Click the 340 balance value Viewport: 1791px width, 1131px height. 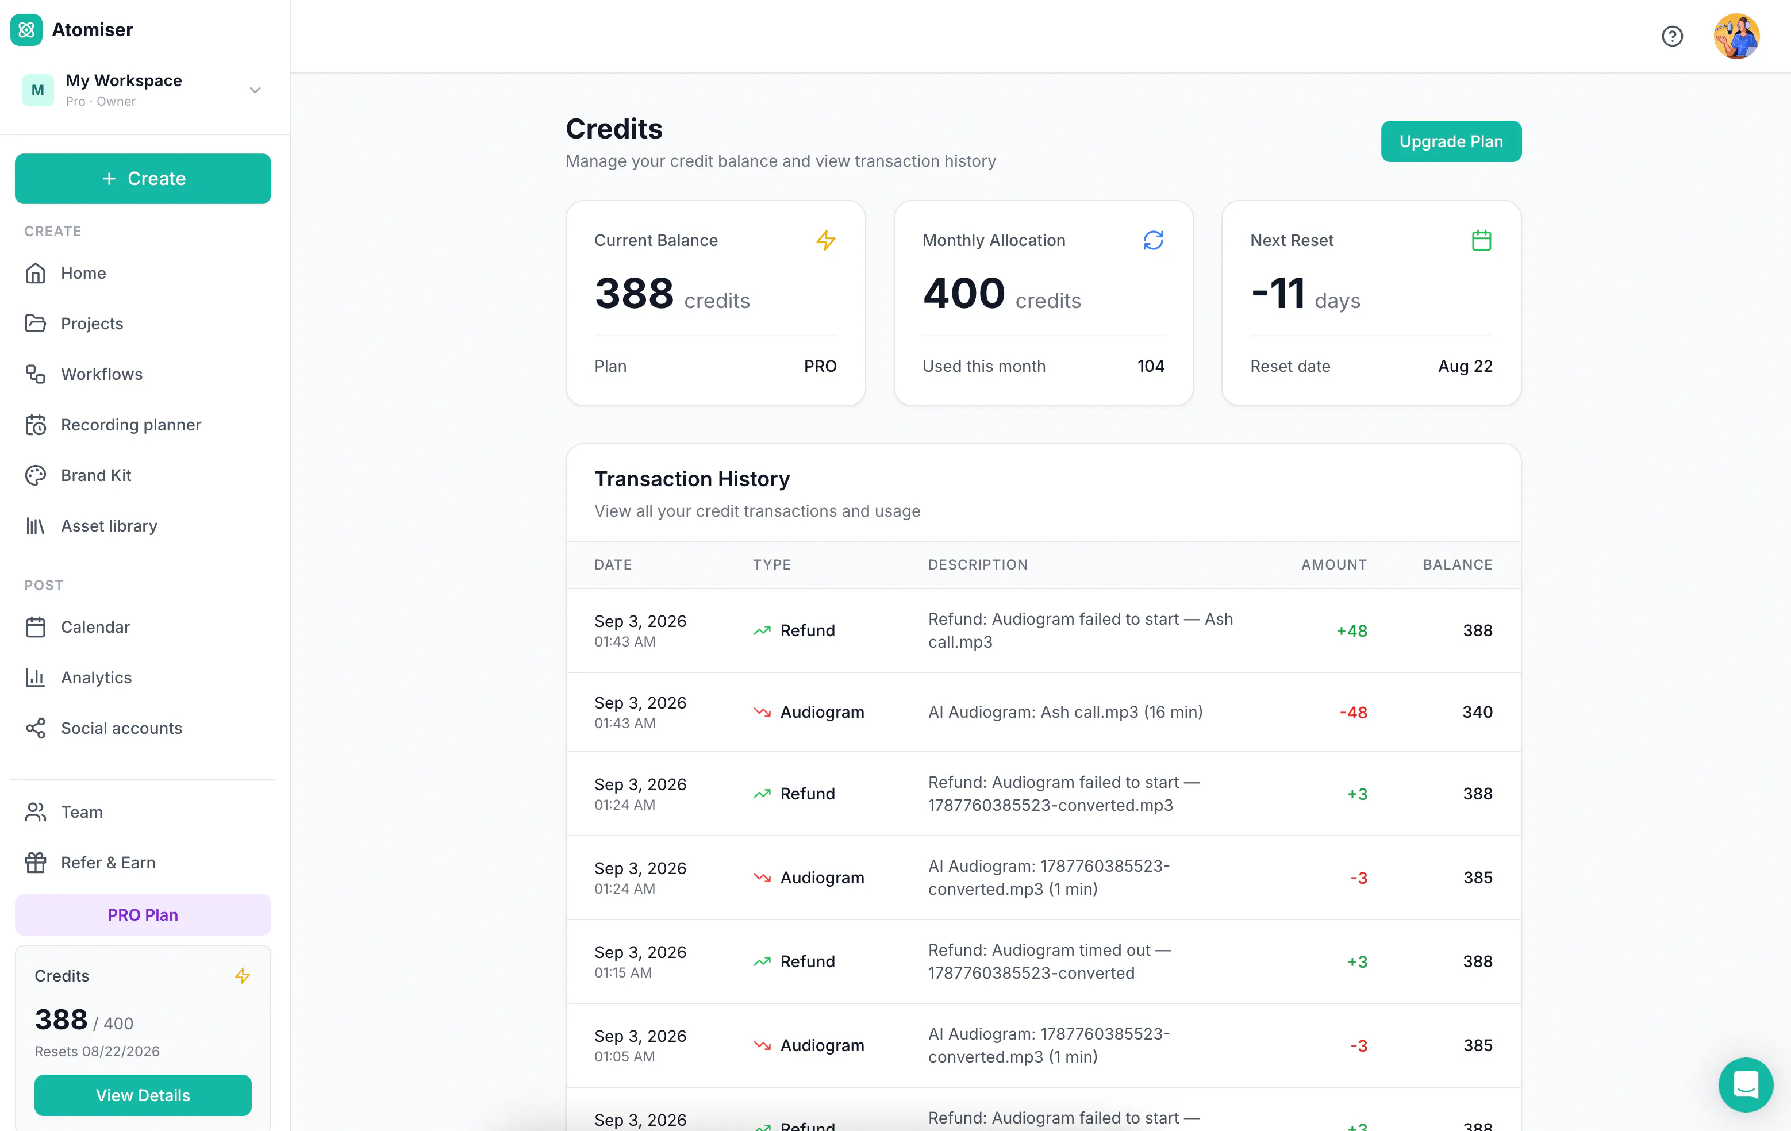tap(1477, 713)
